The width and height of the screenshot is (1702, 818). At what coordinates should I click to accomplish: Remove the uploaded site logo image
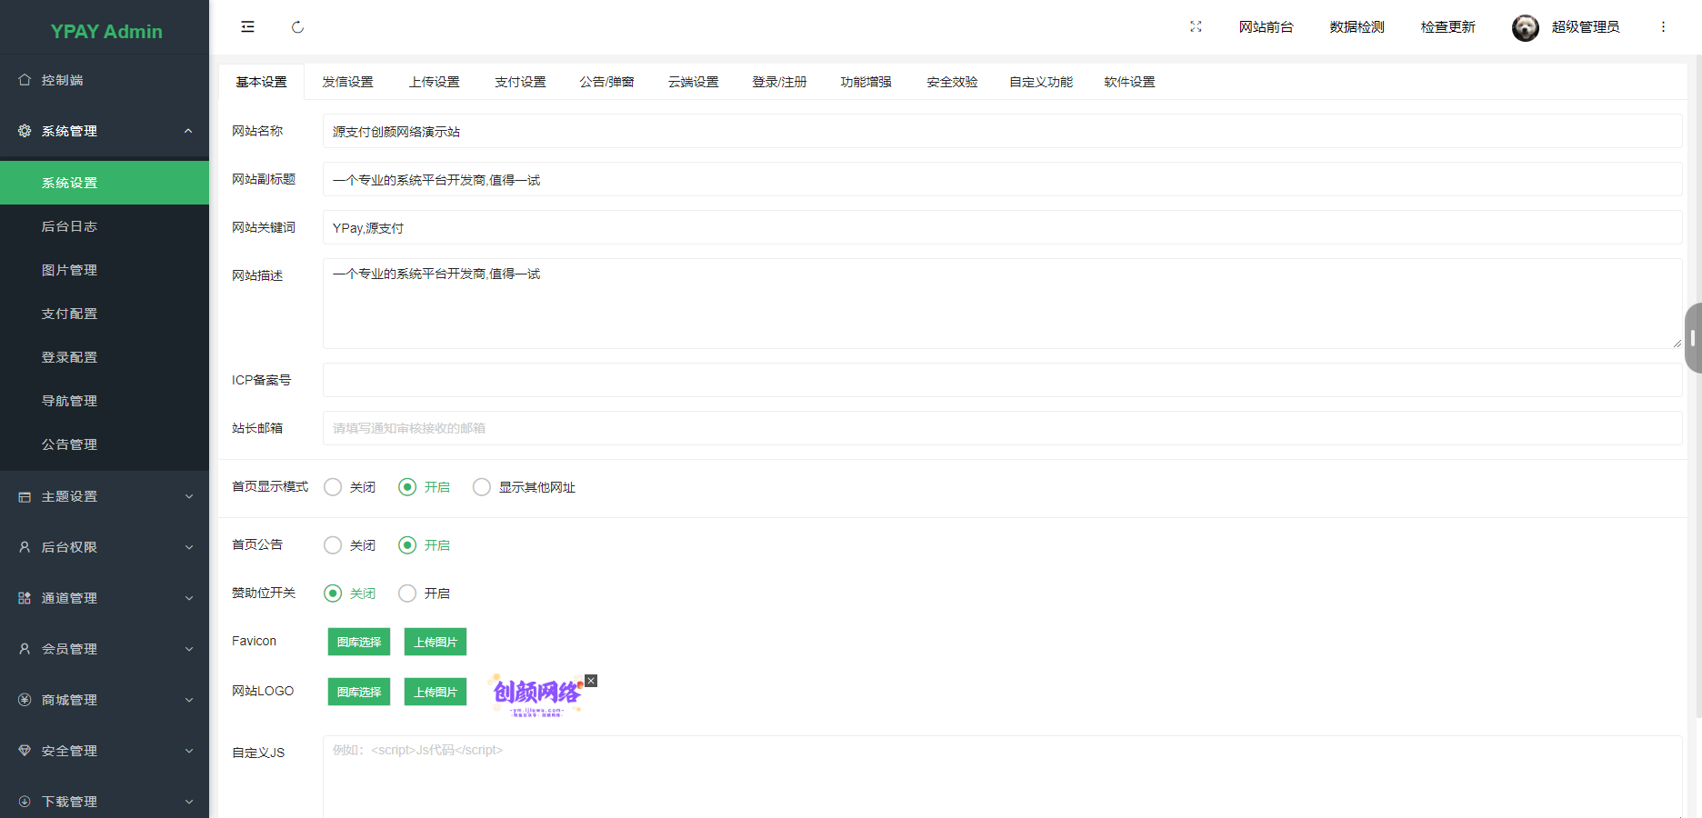(x=591, y=681)
